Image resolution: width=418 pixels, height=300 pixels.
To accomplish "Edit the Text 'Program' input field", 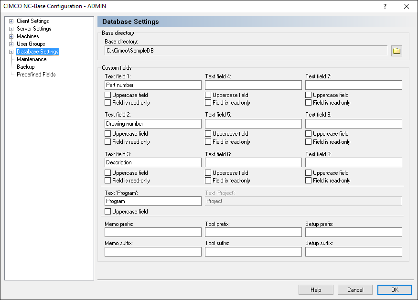I will (x=153, y=201).
